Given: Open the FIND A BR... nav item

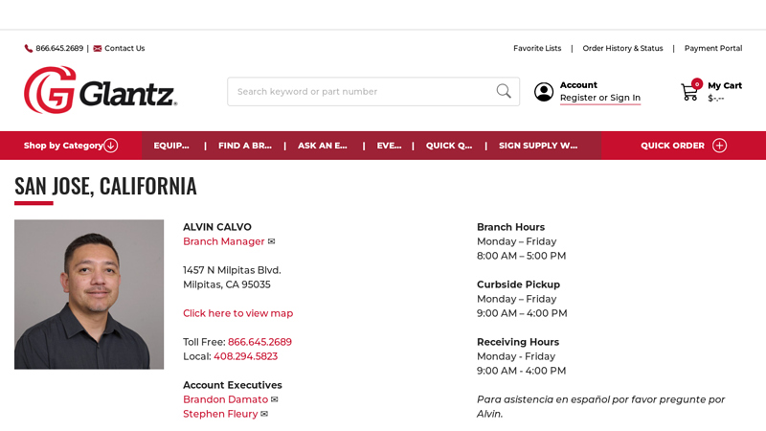Looking at the screenshot, I should click(x=245, y=146).
